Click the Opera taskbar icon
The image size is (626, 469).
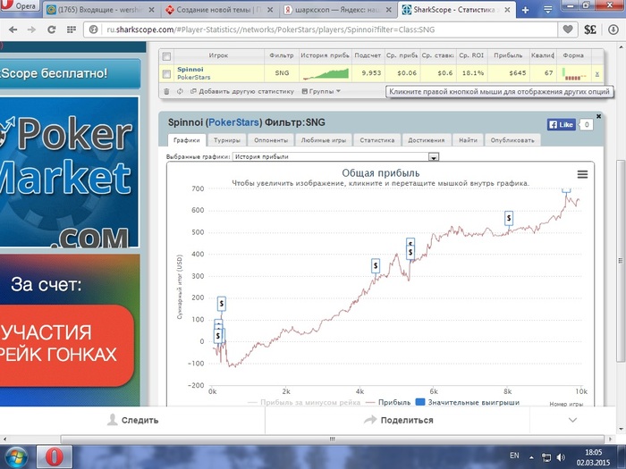[x=55, y=457]
